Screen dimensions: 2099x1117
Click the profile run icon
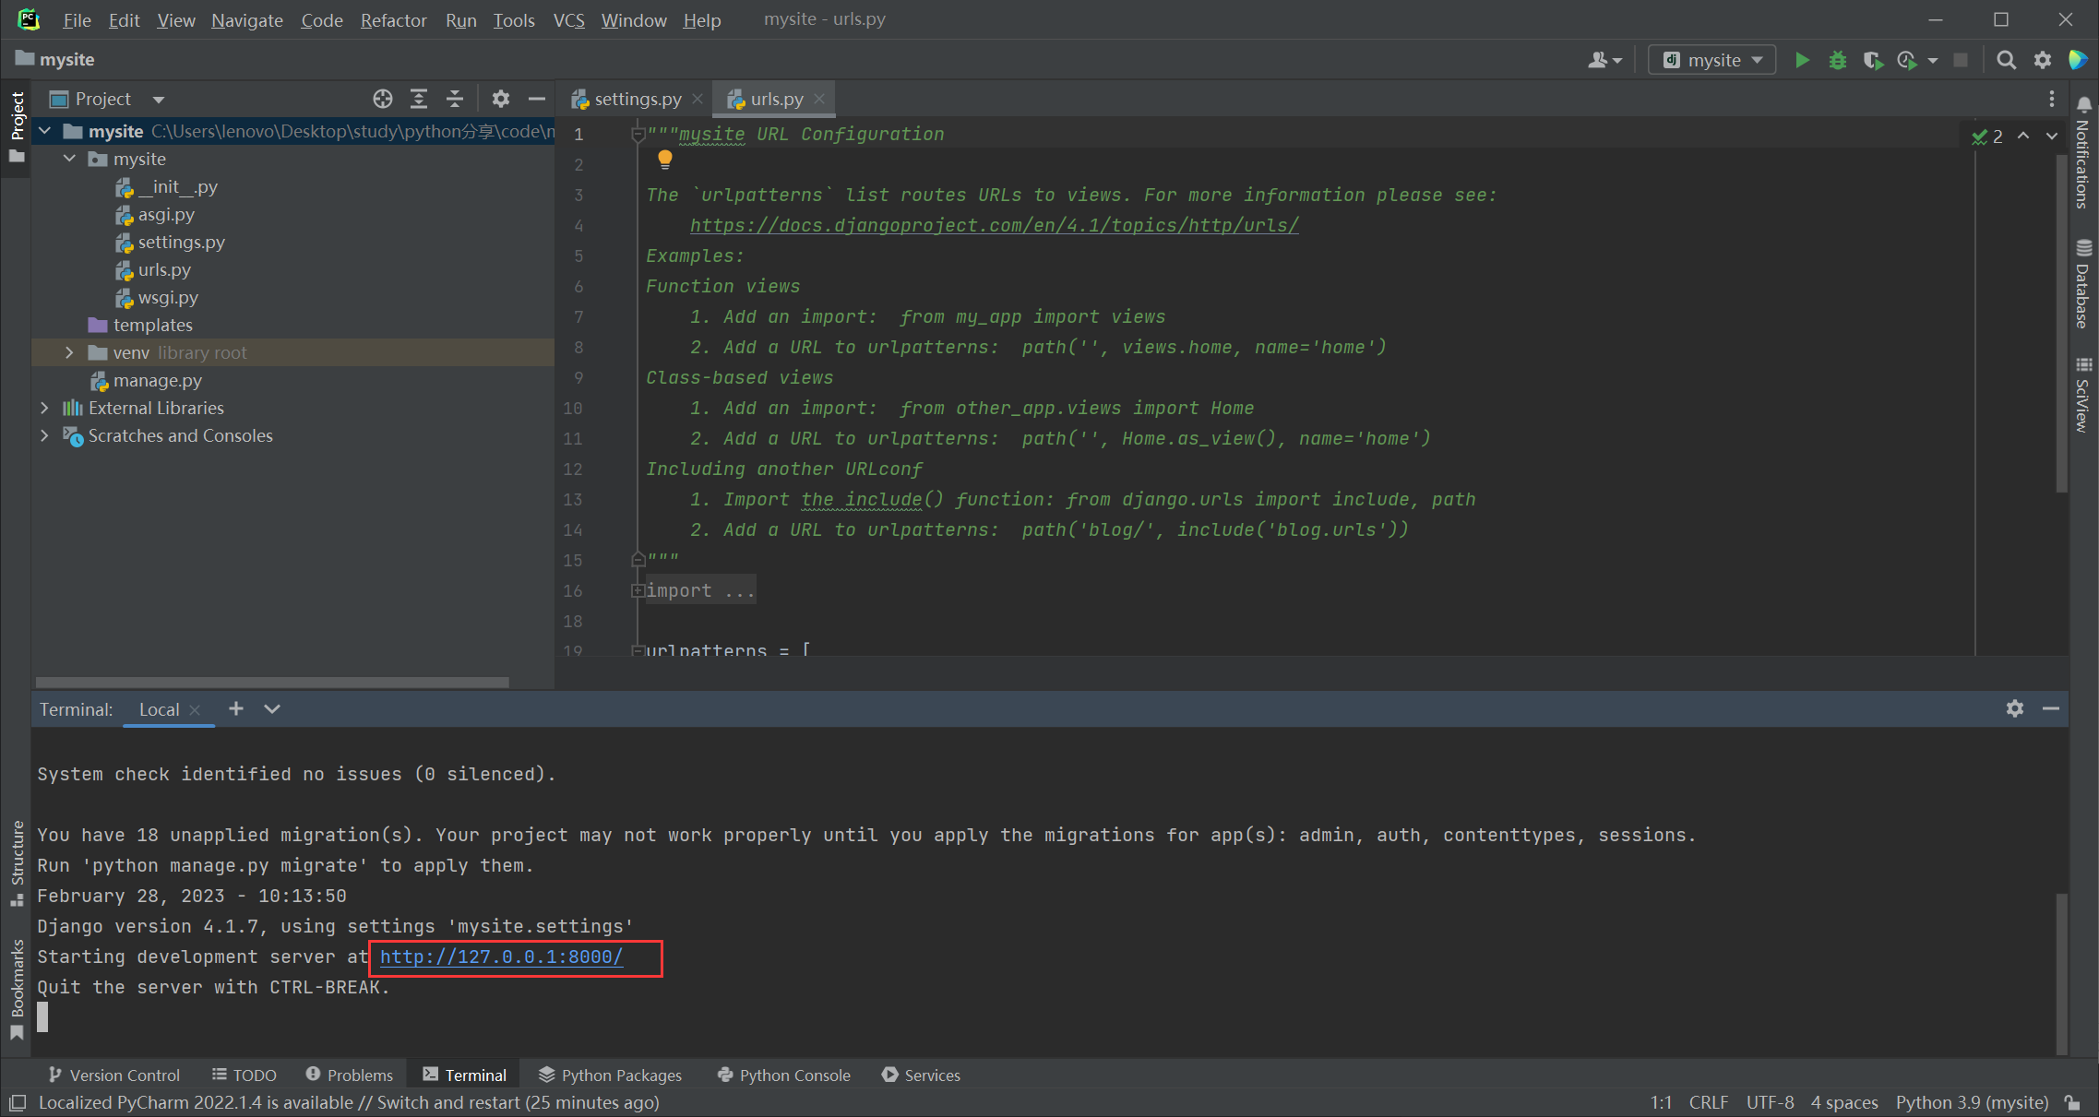click(1907, 60)
